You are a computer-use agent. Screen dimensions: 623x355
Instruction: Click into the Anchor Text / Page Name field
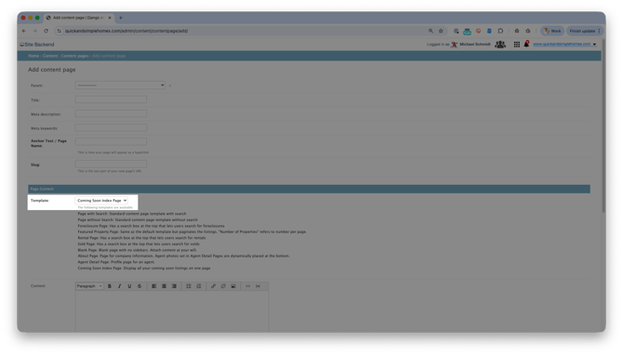tap(111, 141)
